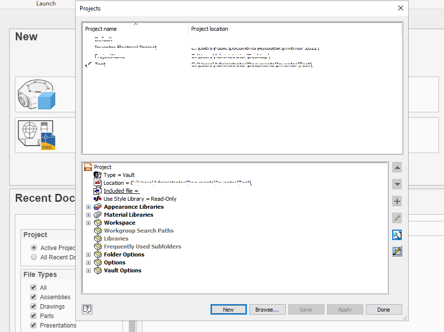Click the Workspace folder icon
Viewport: 444px width, 332px height.
coord(98,223)
